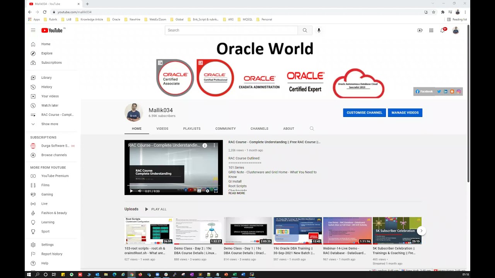Mute the featured video player

[x=140, y=191]
